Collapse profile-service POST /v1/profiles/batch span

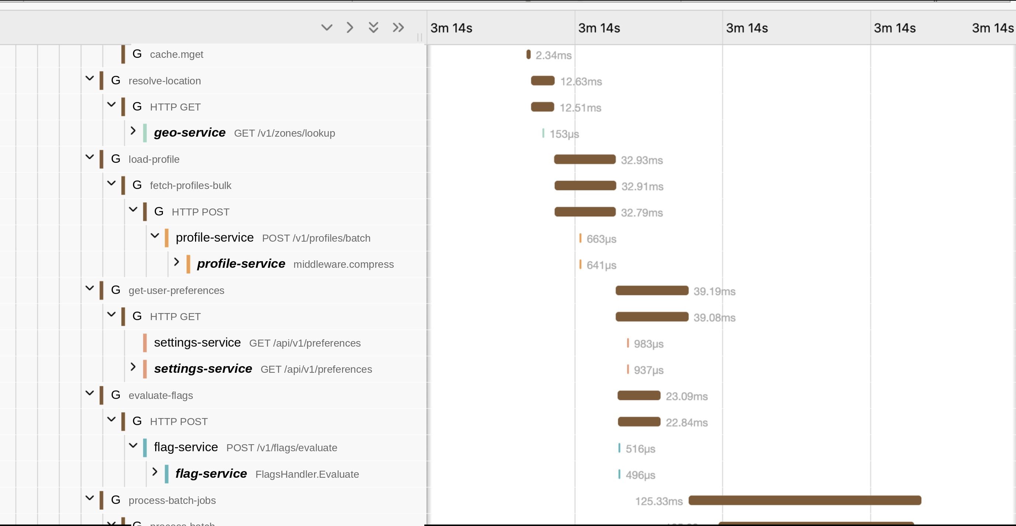tap(155, 236)
